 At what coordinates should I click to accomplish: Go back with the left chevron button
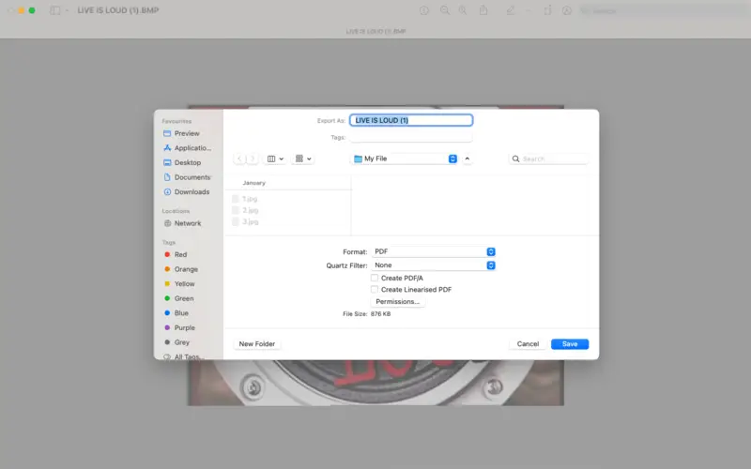[239, 159]
